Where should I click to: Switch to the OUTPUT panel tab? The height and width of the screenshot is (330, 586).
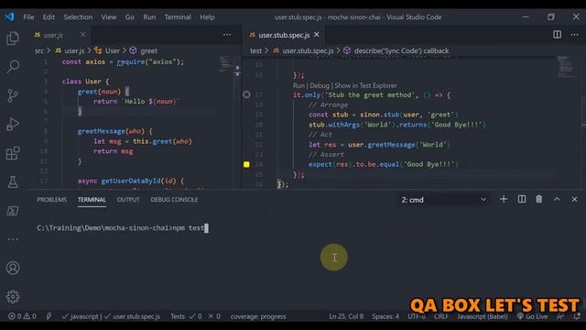pyautogui.click(x=128, y=200)
